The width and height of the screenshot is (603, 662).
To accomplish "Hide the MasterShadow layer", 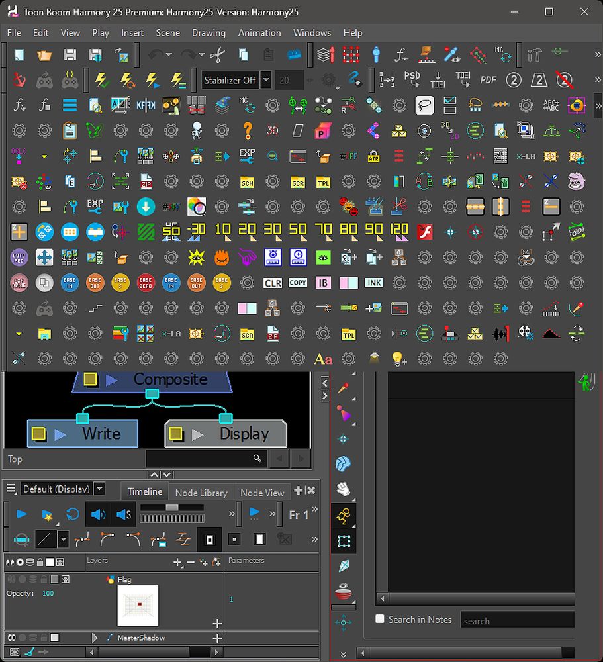I will (12, 638).
